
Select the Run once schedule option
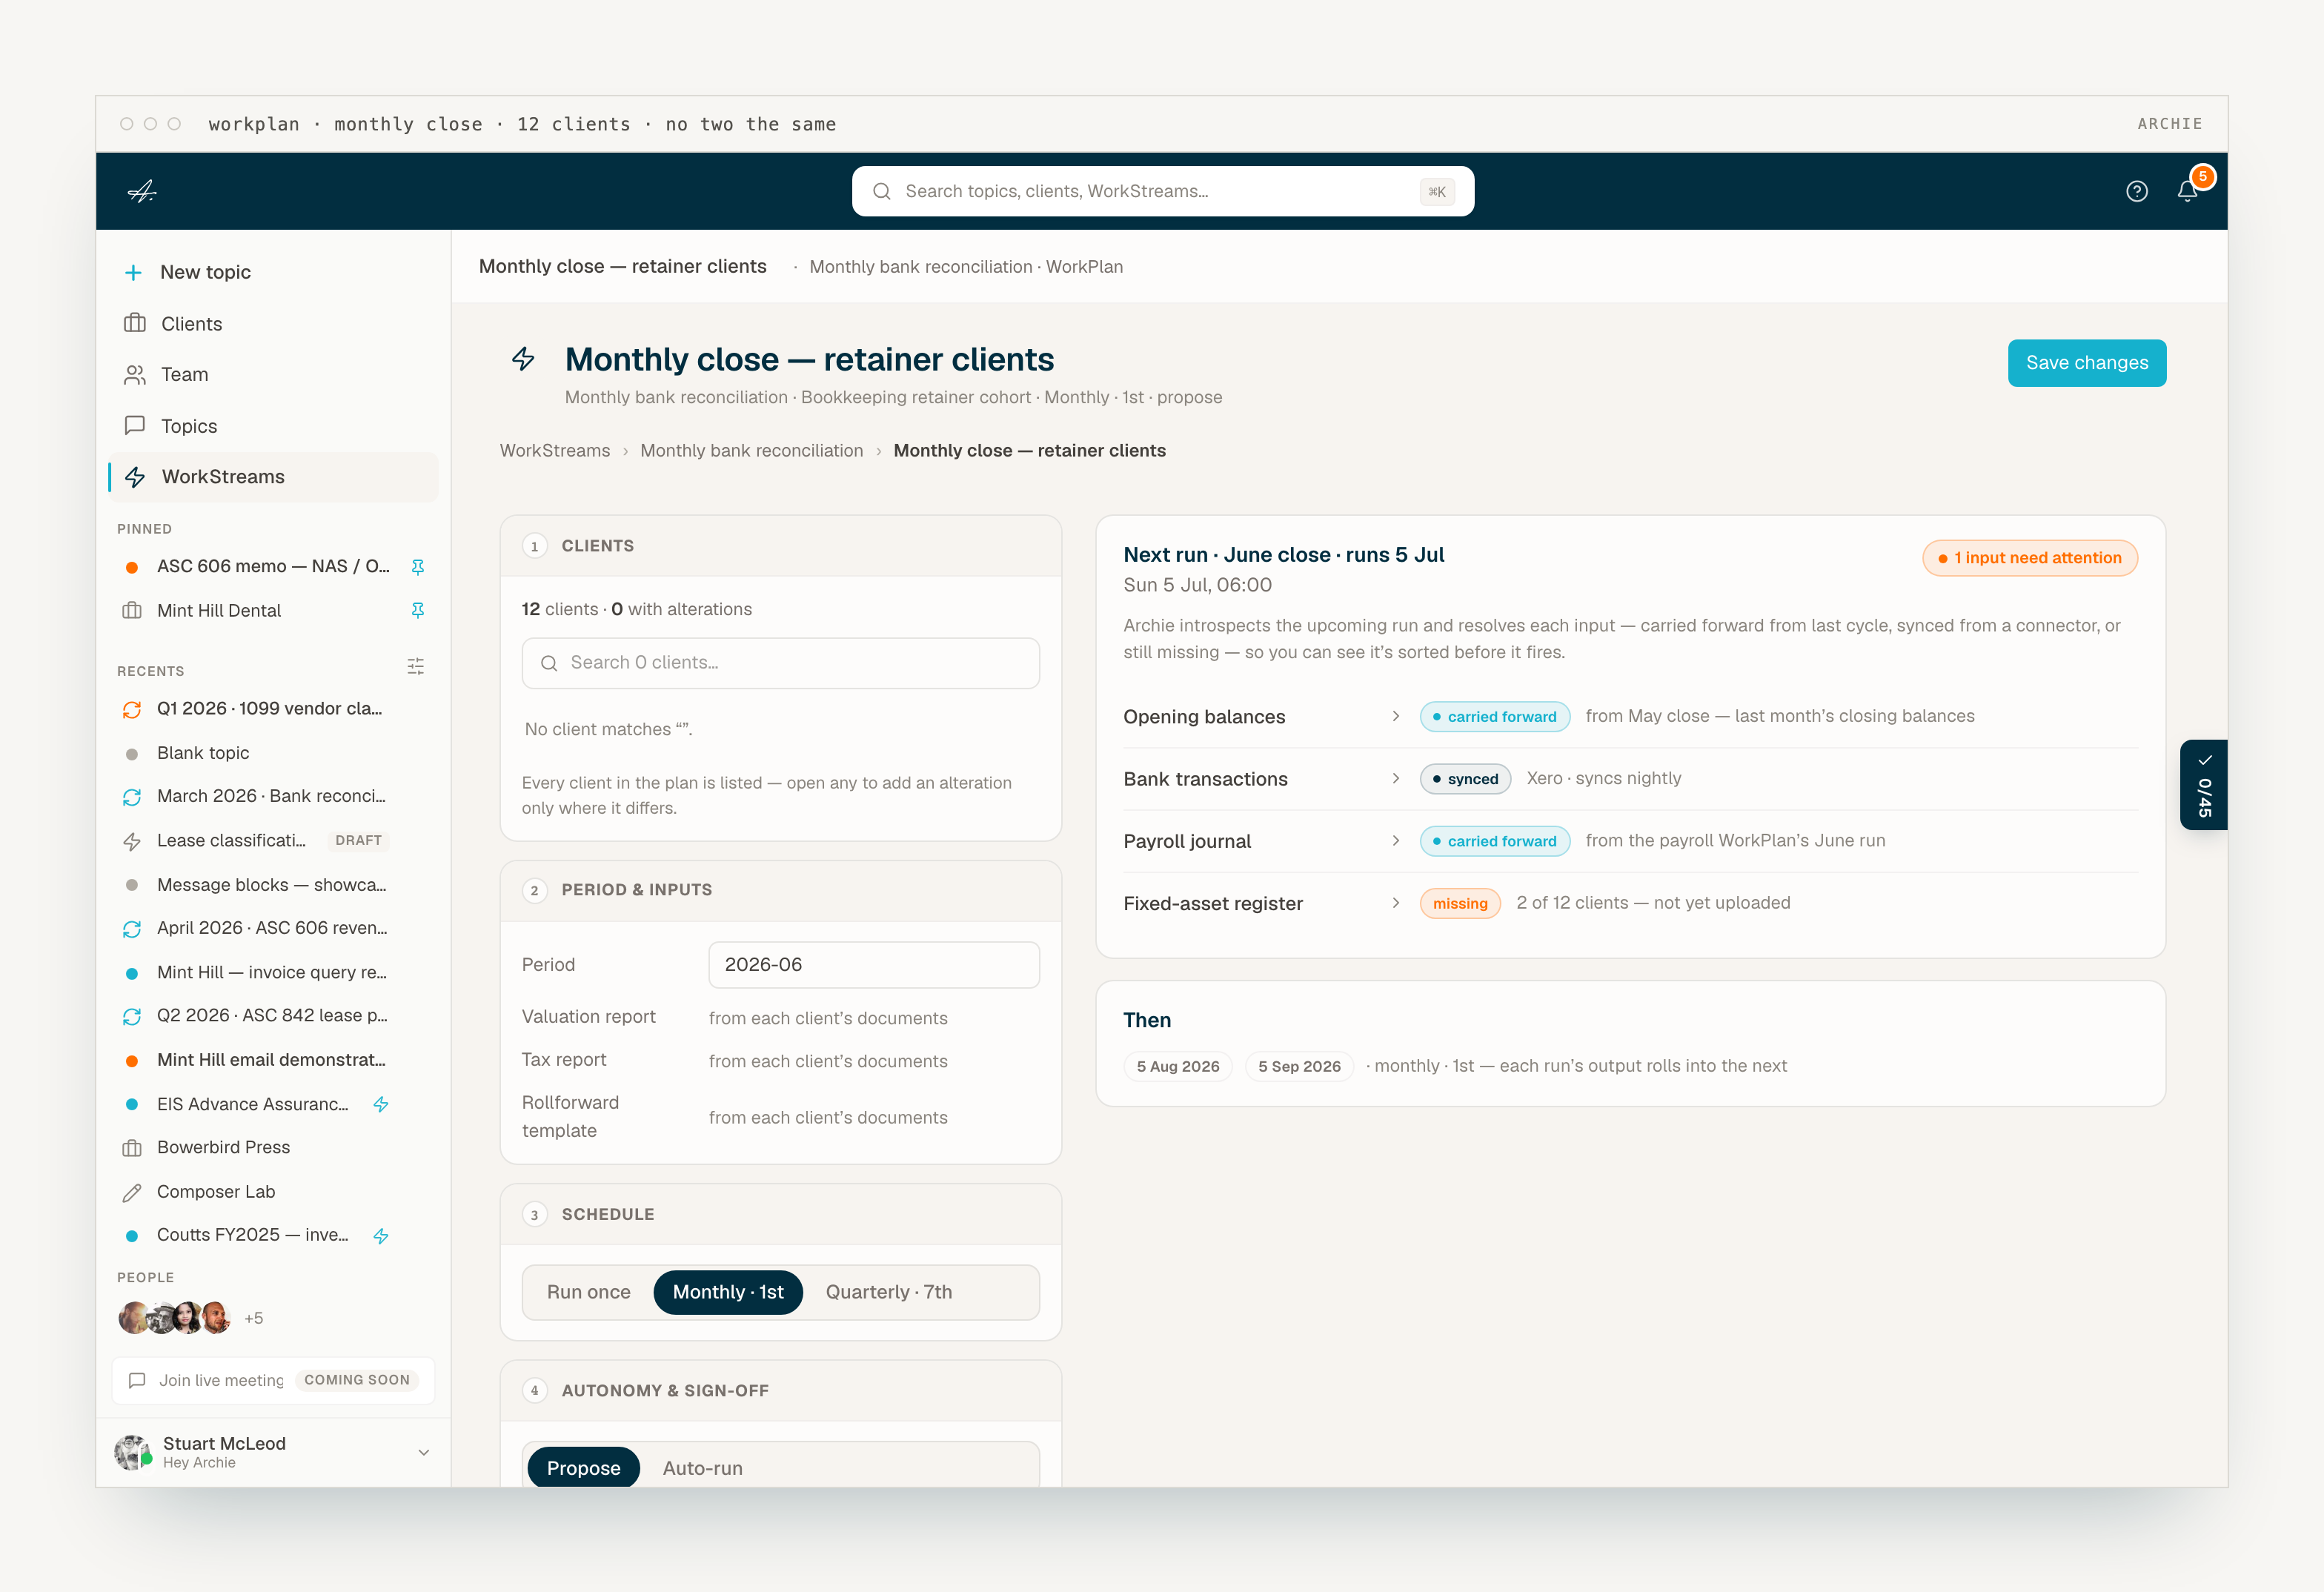coord(588,1292)
